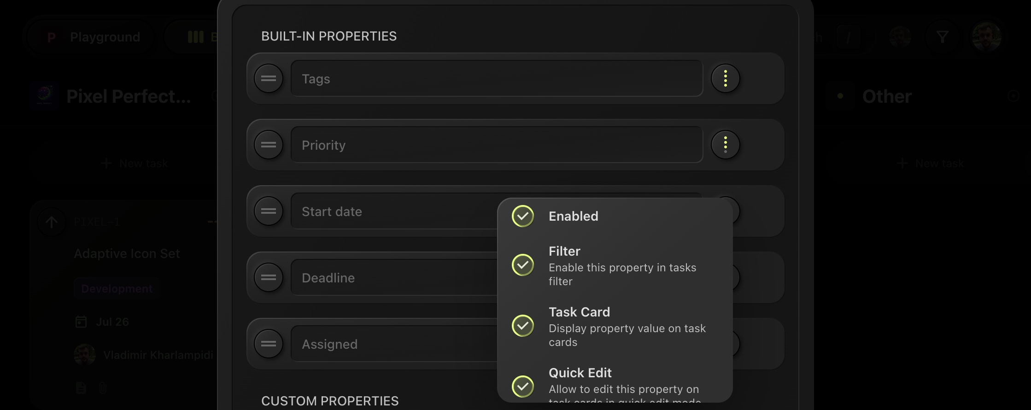Image resolution: width=1031 pixels, height=410 pixels.
Task: Click the drag handle beside Priority
Action: [269, 145]
